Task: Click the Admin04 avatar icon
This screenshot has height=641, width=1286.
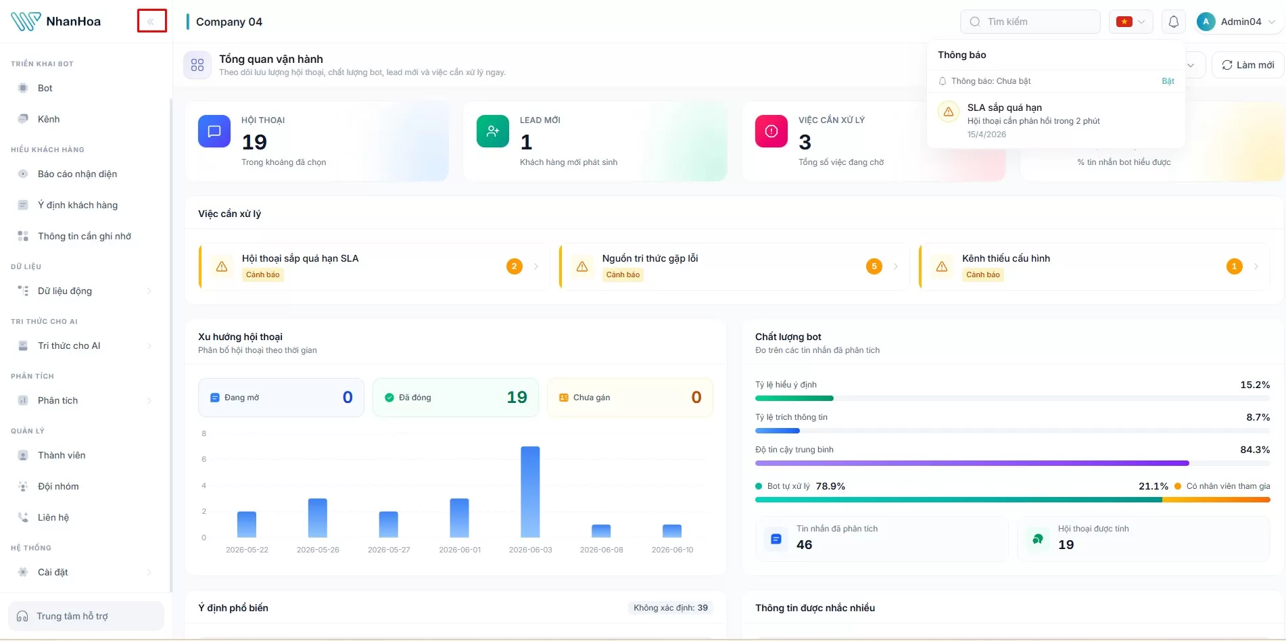Action: 1206,22
